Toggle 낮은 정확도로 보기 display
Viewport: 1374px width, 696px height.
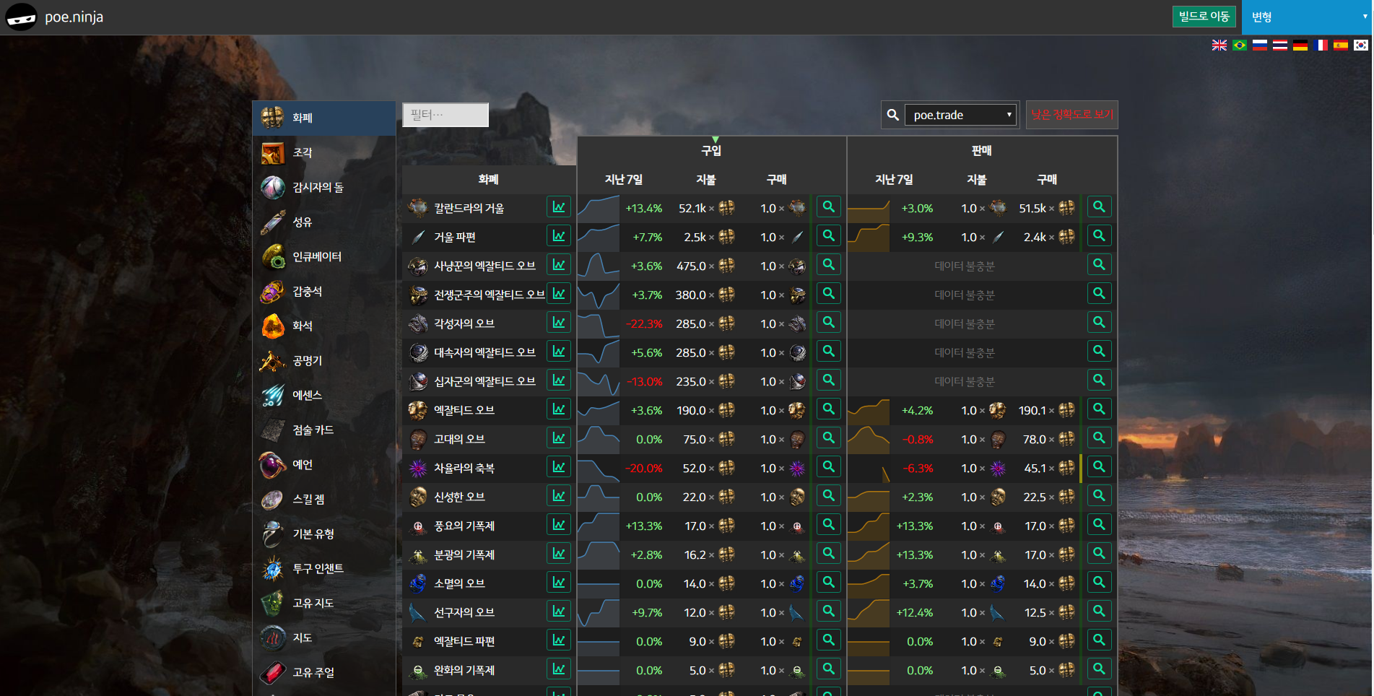coord(1071,115)
